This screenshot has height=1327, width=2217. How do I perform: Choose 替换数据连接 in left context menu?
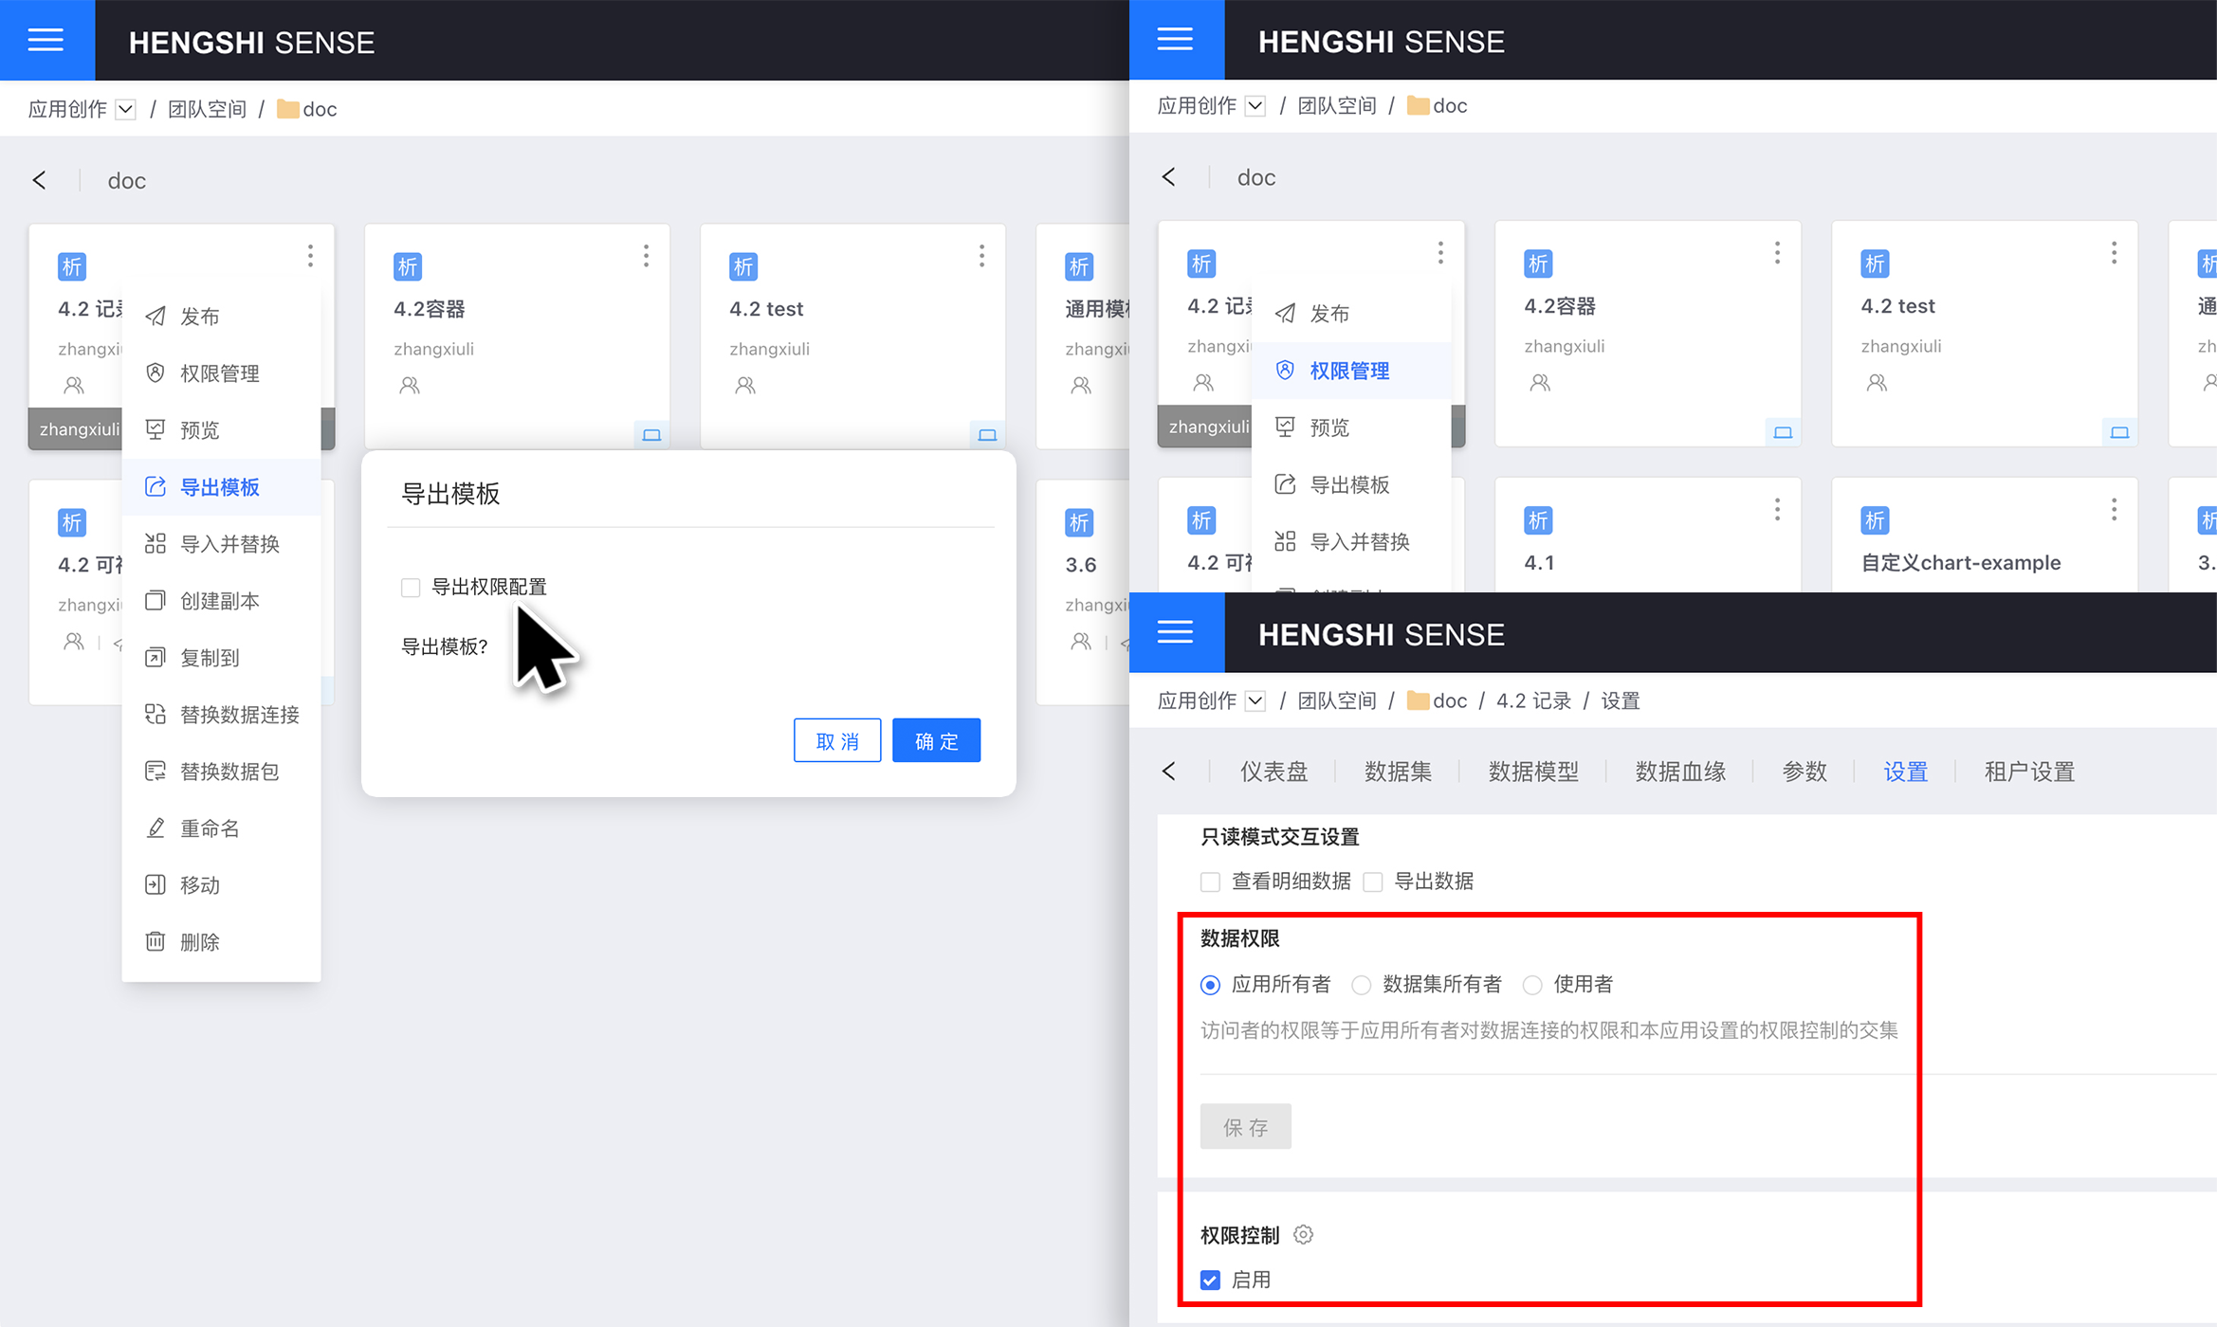pyautogui.click(x=221, y=715)
